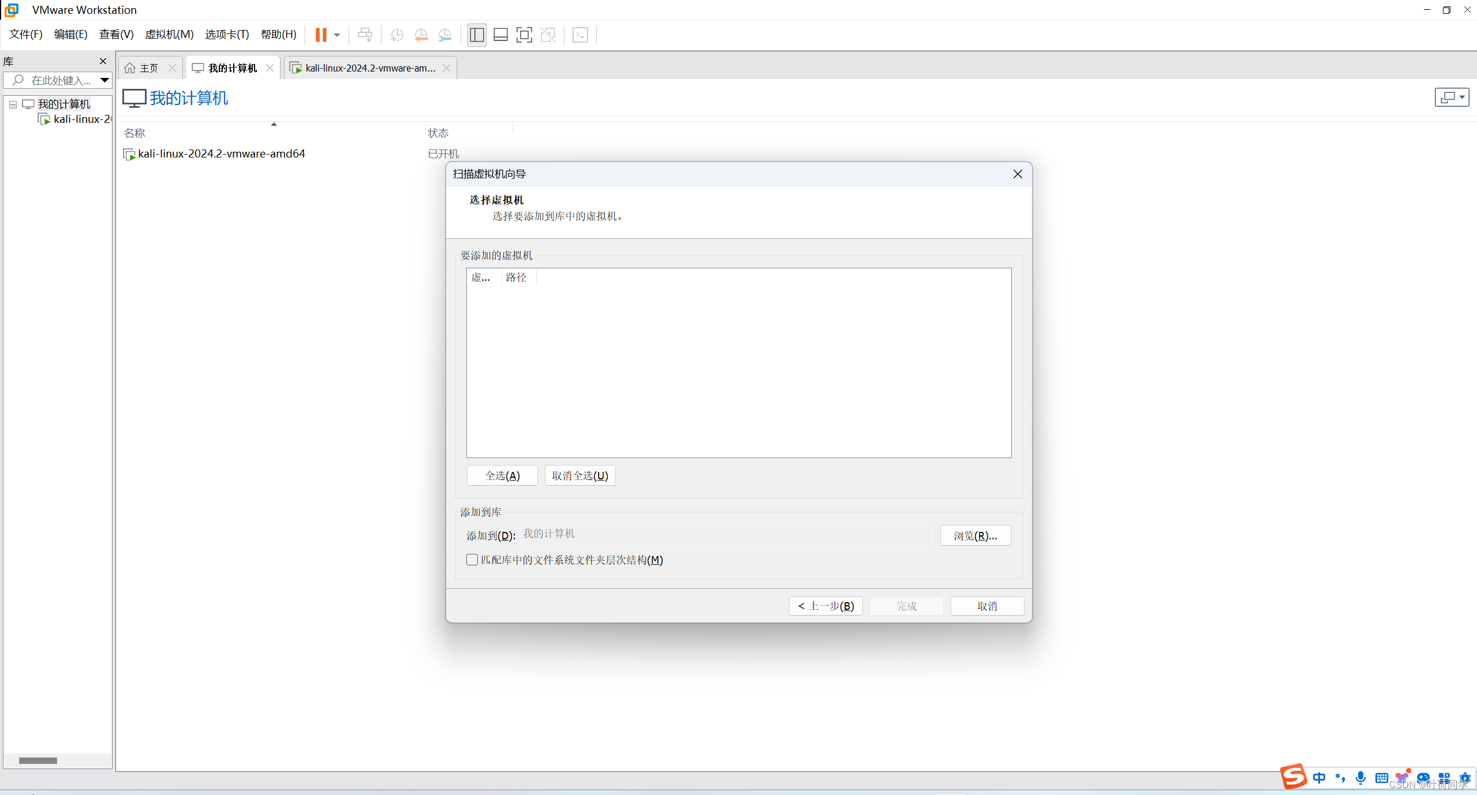Open the 文件(F) menu
1477x795 pixels.
[26, 35]
